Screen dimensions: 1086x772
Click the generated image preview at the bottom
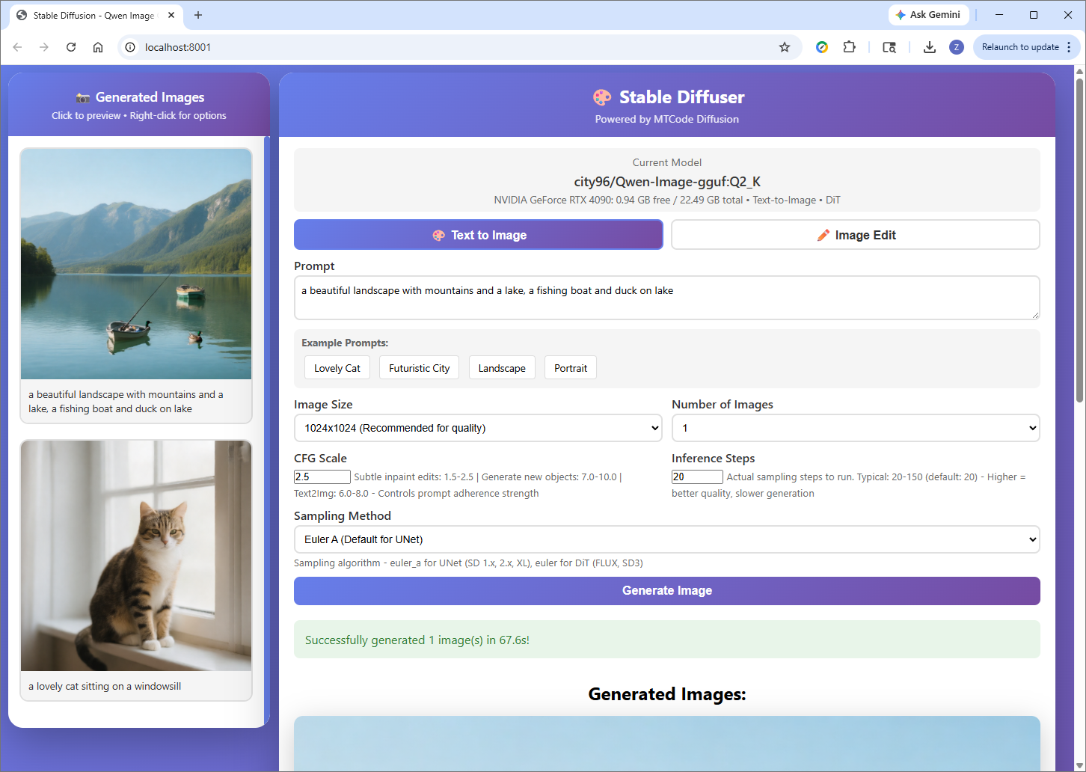(667, 744)
